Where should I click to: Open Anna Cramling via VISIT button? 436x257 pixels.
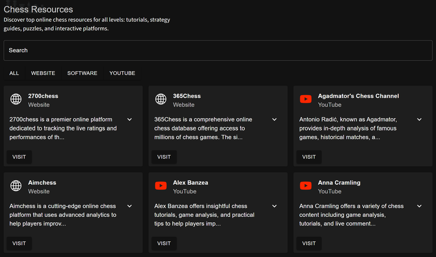[309, 243]
